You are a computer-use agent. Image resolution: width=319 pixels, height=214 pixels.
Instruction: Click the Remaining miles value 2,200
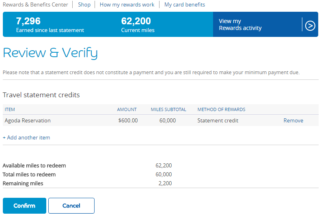(x=165, y=184)
